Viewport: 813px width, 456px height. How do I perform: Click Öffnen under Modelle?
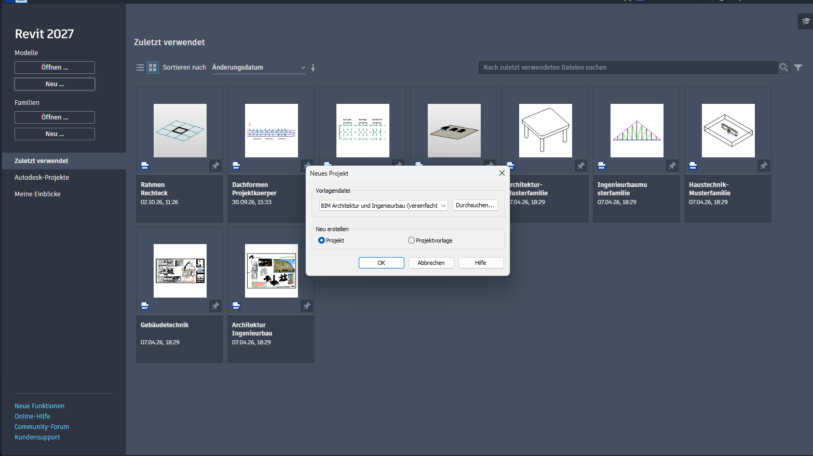coord(55,68)
